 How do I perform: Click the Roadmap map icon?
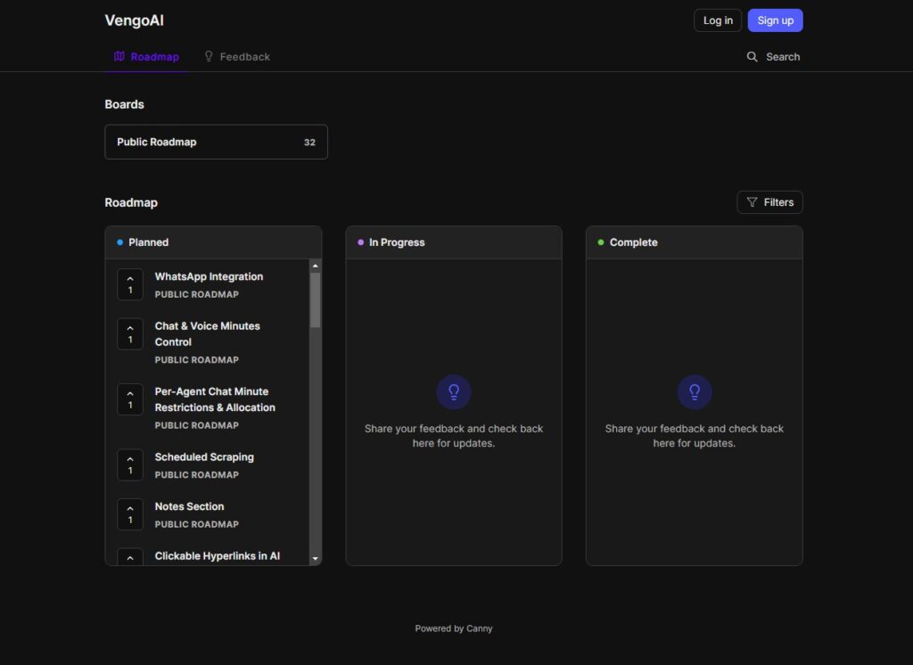[x=119, y=55]
